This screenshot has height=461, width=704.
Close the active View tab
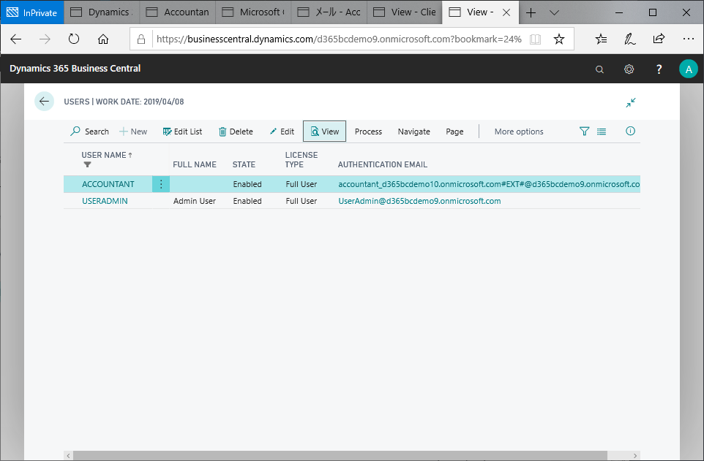[506, 12]
